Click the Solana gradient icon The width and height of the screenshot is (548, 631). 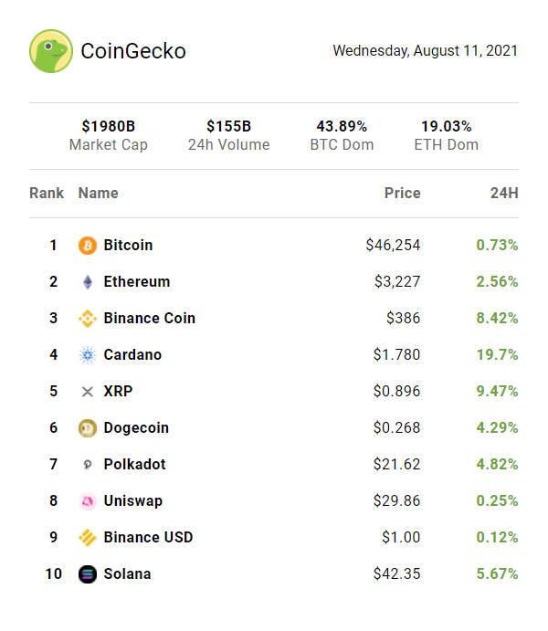click(x=88, y=574)
